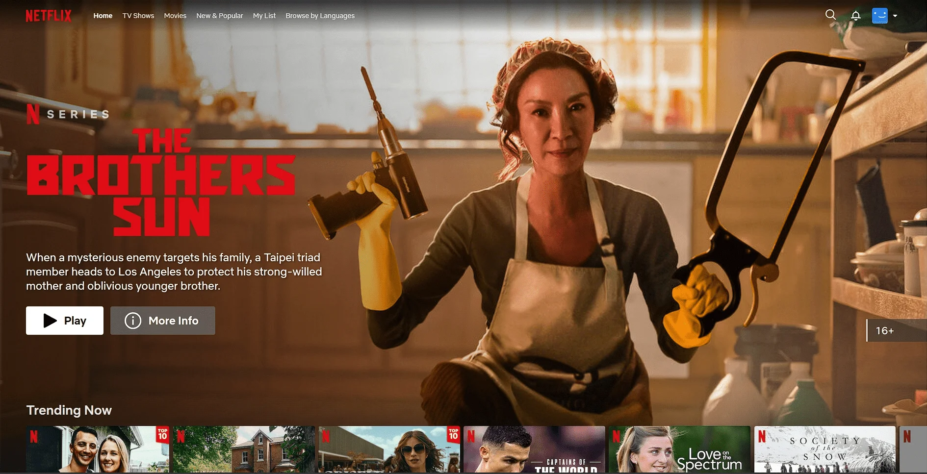Click The Brothers Sun title logo
This screenshot has width=927, height=474.
tap(161, 182)
